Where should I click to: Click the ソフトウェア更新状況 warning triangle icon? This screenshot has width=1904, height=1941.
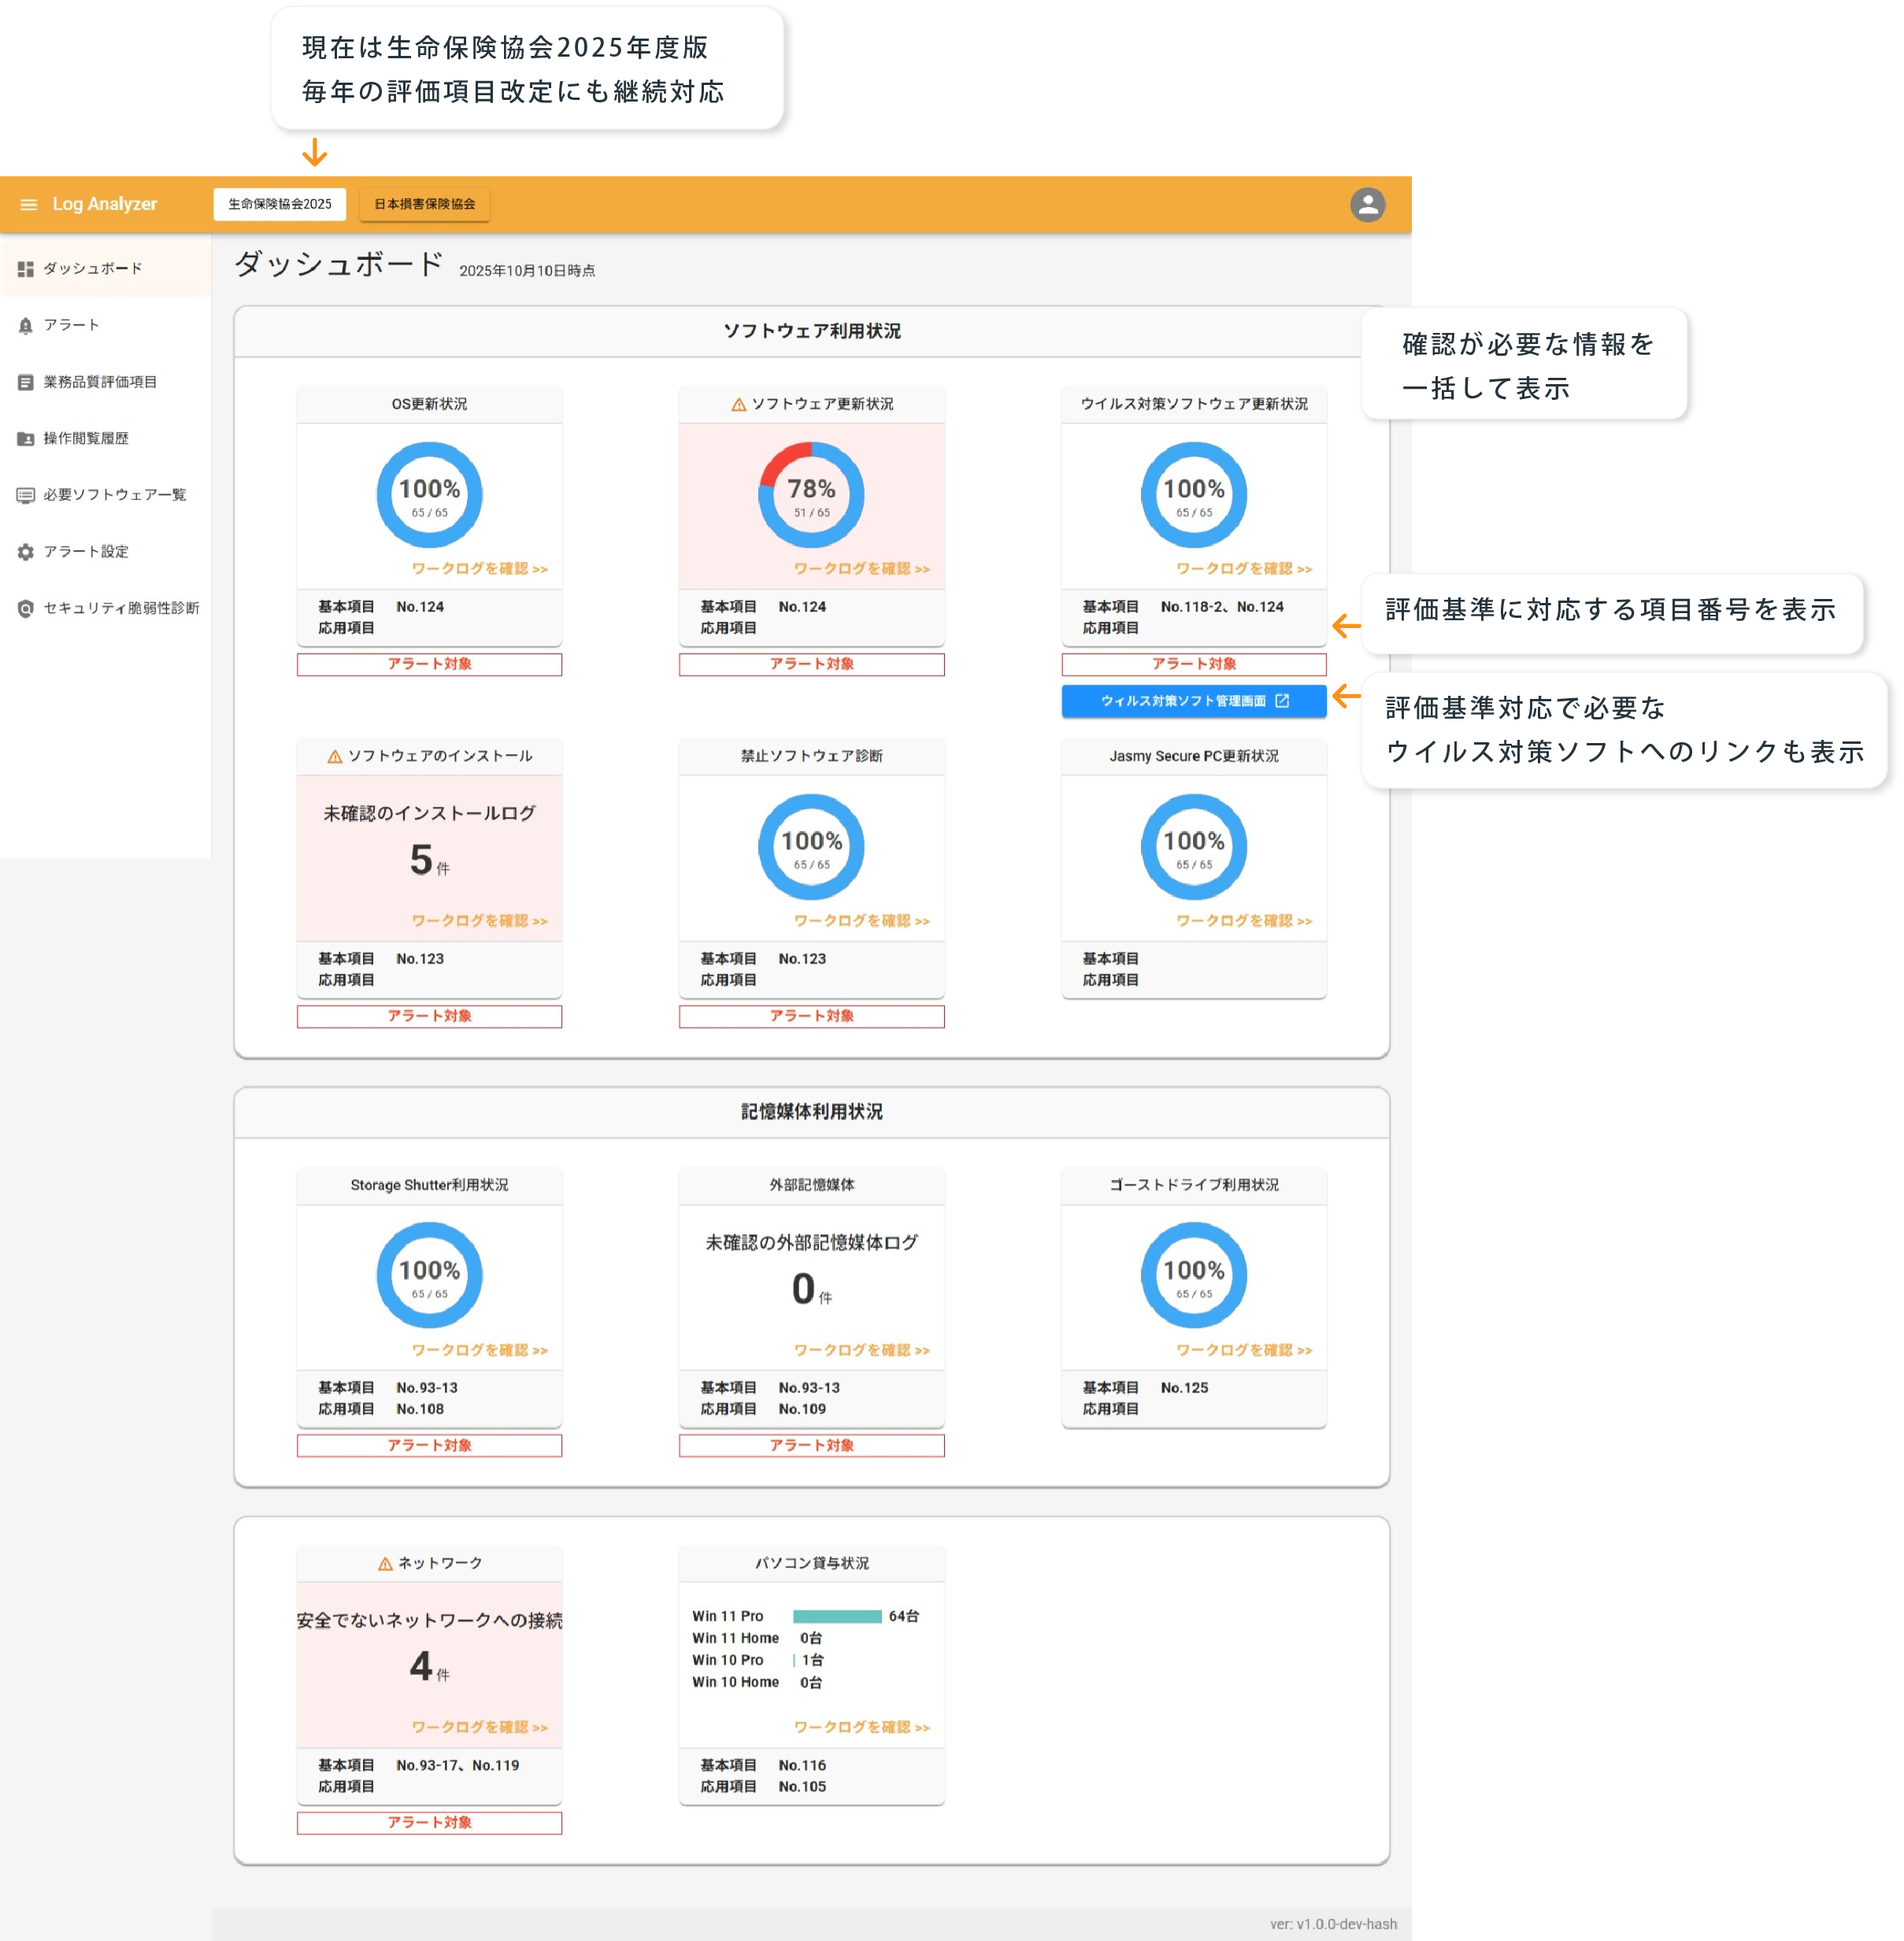[x=738, y=404]
